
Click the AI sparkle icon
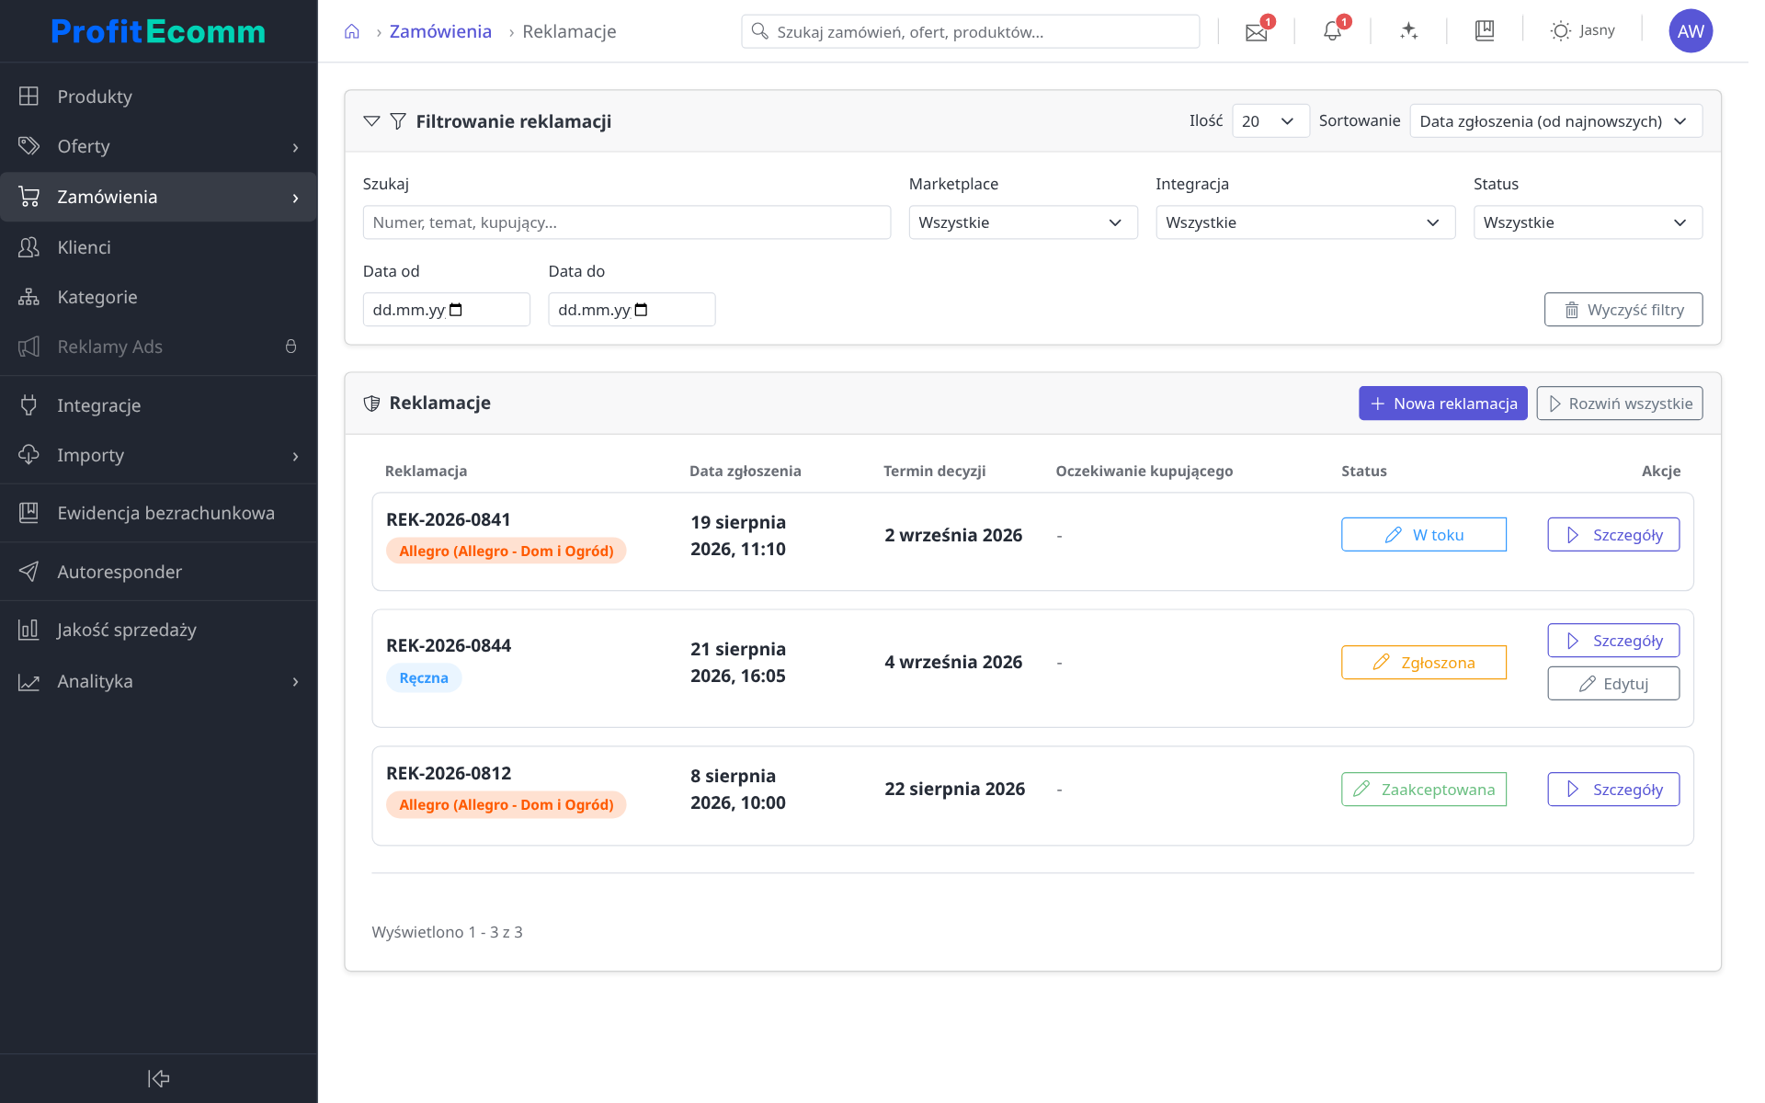tap(1408, 31)
